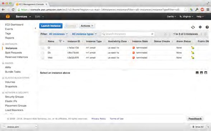This screenshot has height=131, width=211.
Task: Open the Edit dropdown in navbar
Action: (x=39, y=16)
